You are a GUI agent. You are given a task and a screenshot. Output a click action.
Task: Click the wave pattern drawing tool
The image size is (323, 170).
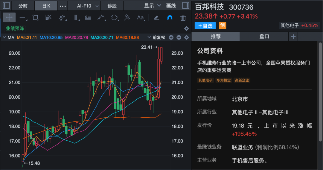click(102, 18)
